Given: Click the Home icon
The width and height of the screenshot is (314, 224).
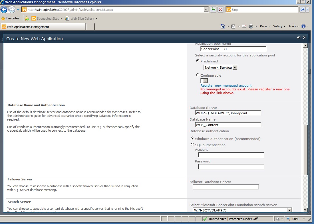Looking at the screenshot, I should pyautogui.click(x=223, y=26).
